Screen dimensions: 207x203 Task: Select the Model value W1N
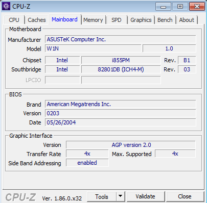[93, 48]
